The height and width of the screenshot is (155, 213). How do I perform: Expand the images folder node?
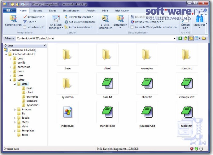point(15,109)
